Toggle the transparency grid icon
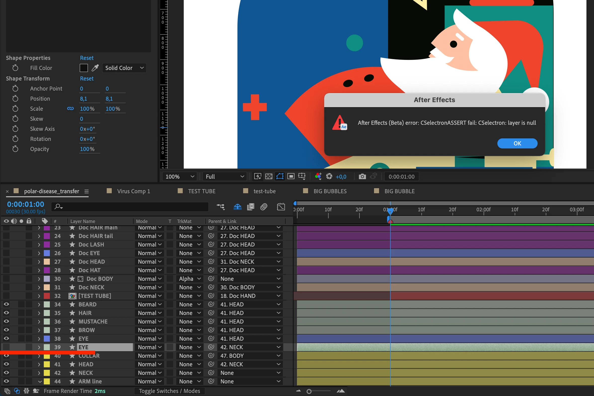Screen dimensions: 594x396 pos(269,177)
